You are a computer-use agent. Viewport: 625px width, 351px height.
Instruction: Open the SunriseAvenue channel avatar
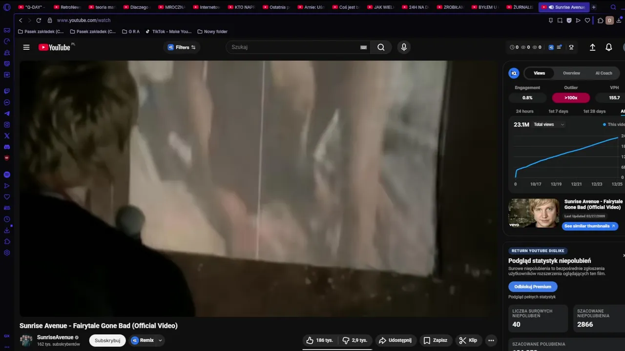26,340
